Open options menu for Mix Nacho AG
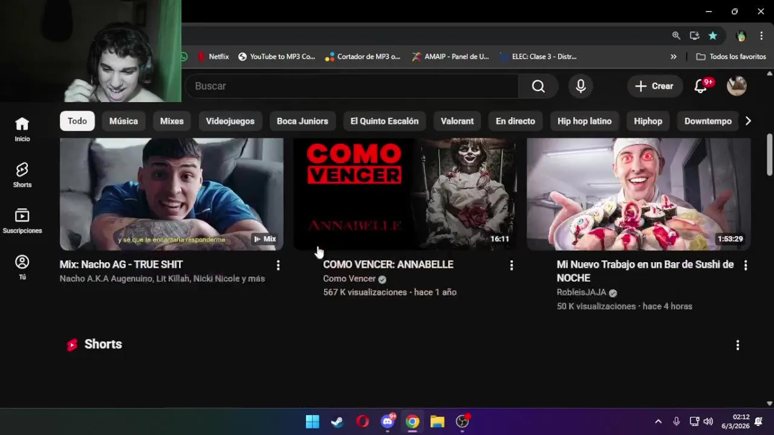Screen dimensions: 774x435 (x=278, y=265)
